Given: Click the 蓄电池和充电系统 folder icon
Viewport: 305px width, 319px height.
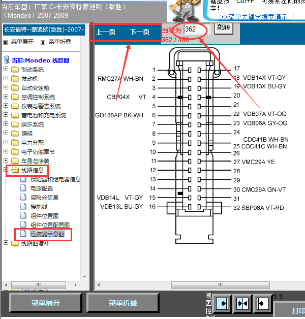Looking at the screenshot, I should click(15, 115).
